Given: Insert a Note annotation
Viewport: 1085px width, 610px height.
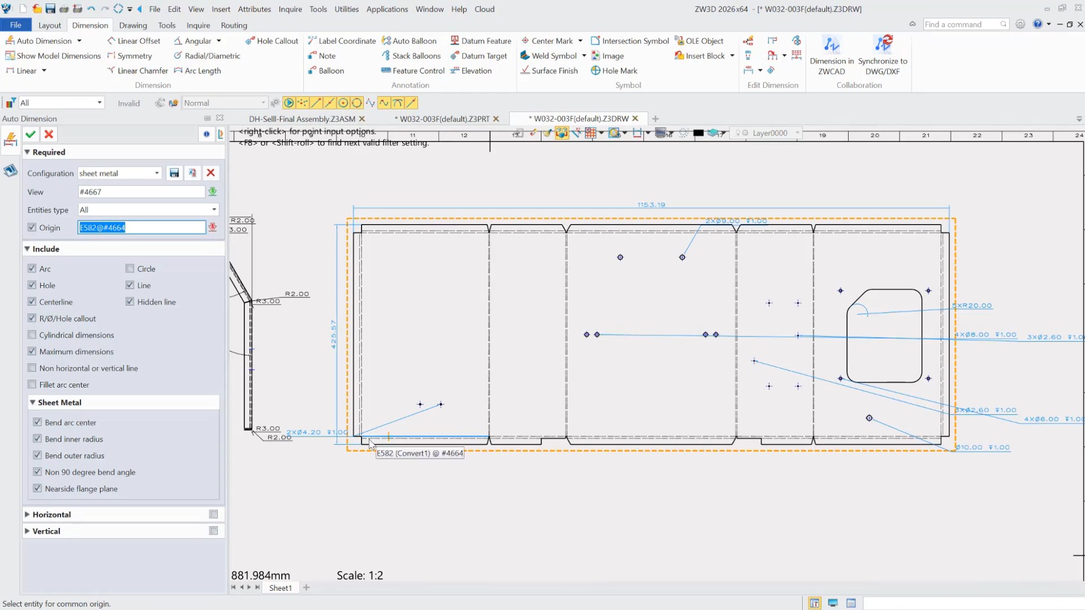Looking at the screenshot, I should (x=322, y=56).
